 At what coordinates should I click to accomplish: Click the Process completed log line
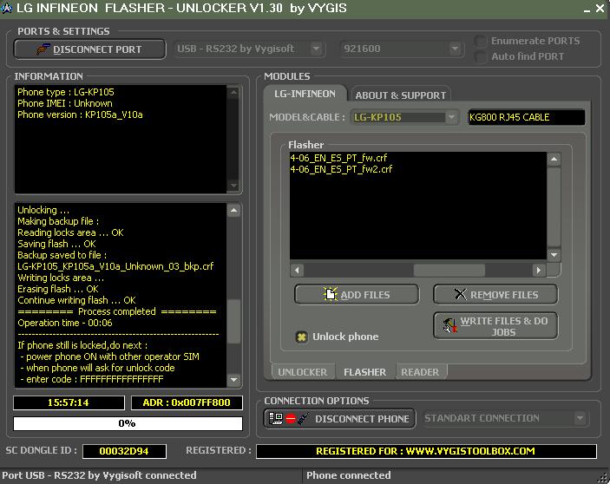click(x=117, y=311)
